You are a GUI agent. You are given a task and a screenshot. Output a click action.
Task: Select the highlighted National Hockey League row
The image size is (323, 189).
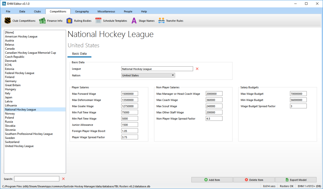(35, 109)
